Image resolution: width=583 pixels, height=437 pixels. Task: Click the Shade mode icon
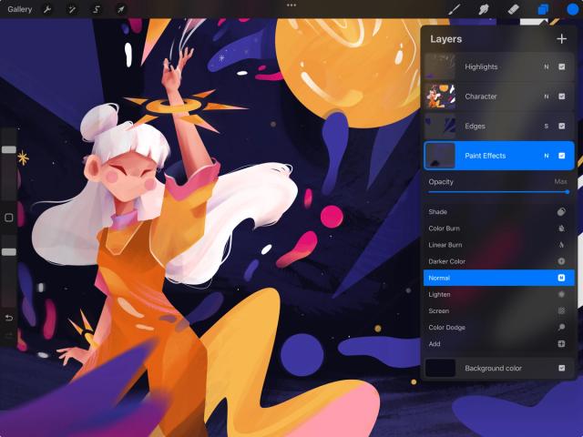[561, 212]
